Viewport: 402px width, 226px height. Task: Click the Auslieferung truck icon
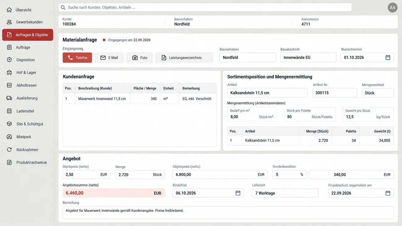(9, 98)
